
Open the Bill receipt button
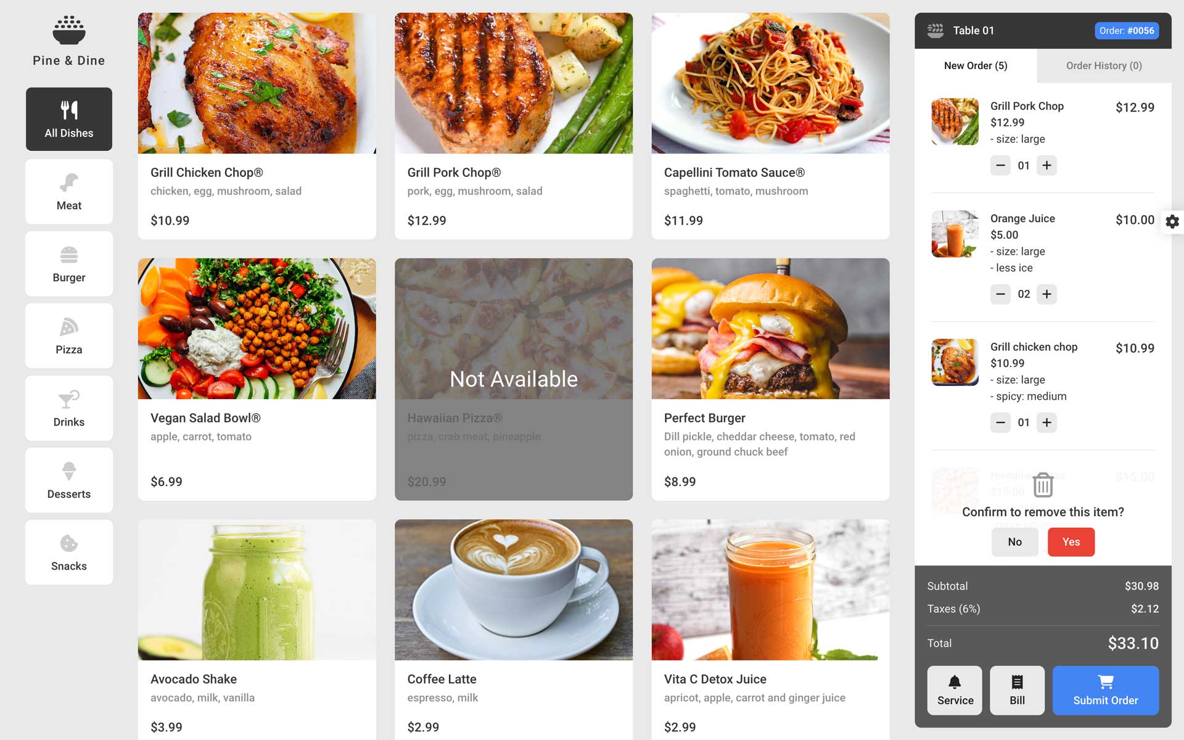coord(1017,690)
